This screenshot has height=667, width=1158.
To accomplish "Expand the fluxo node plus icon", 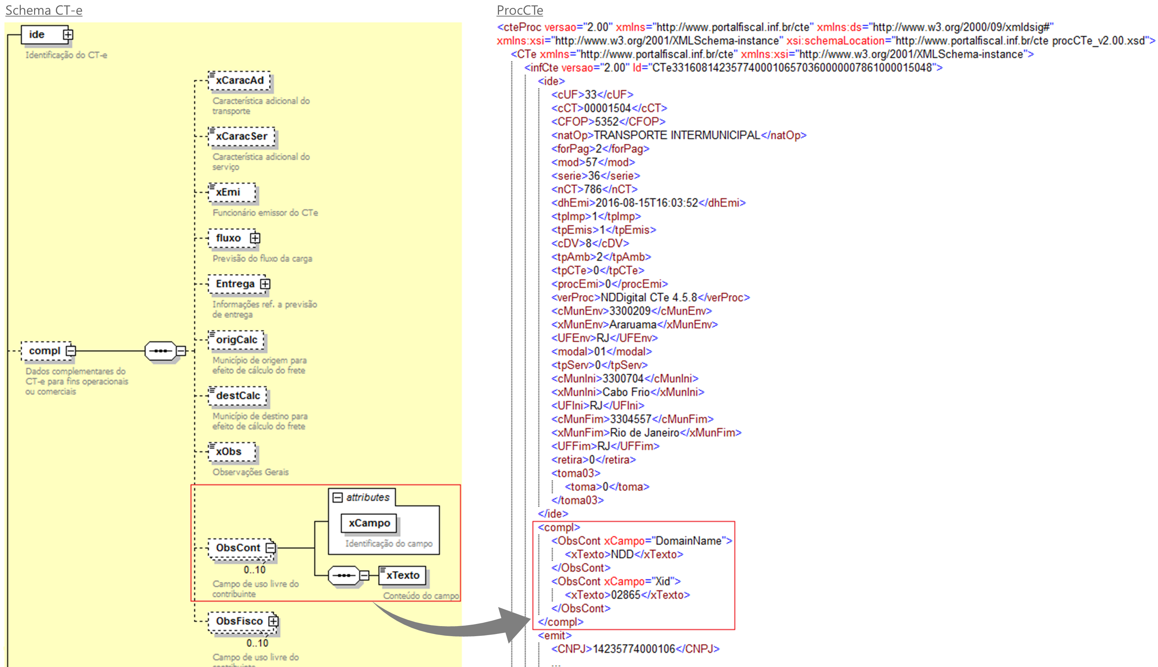I will [x=255, y=238].
